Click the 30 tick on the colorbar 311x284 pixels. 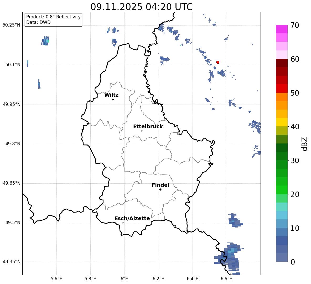[x=295, y=160]
